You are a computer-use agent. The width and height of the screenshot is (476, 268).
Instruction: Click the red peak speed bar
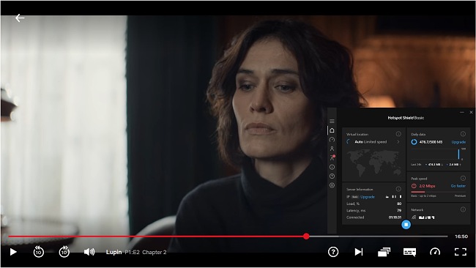tap(418, 192)
